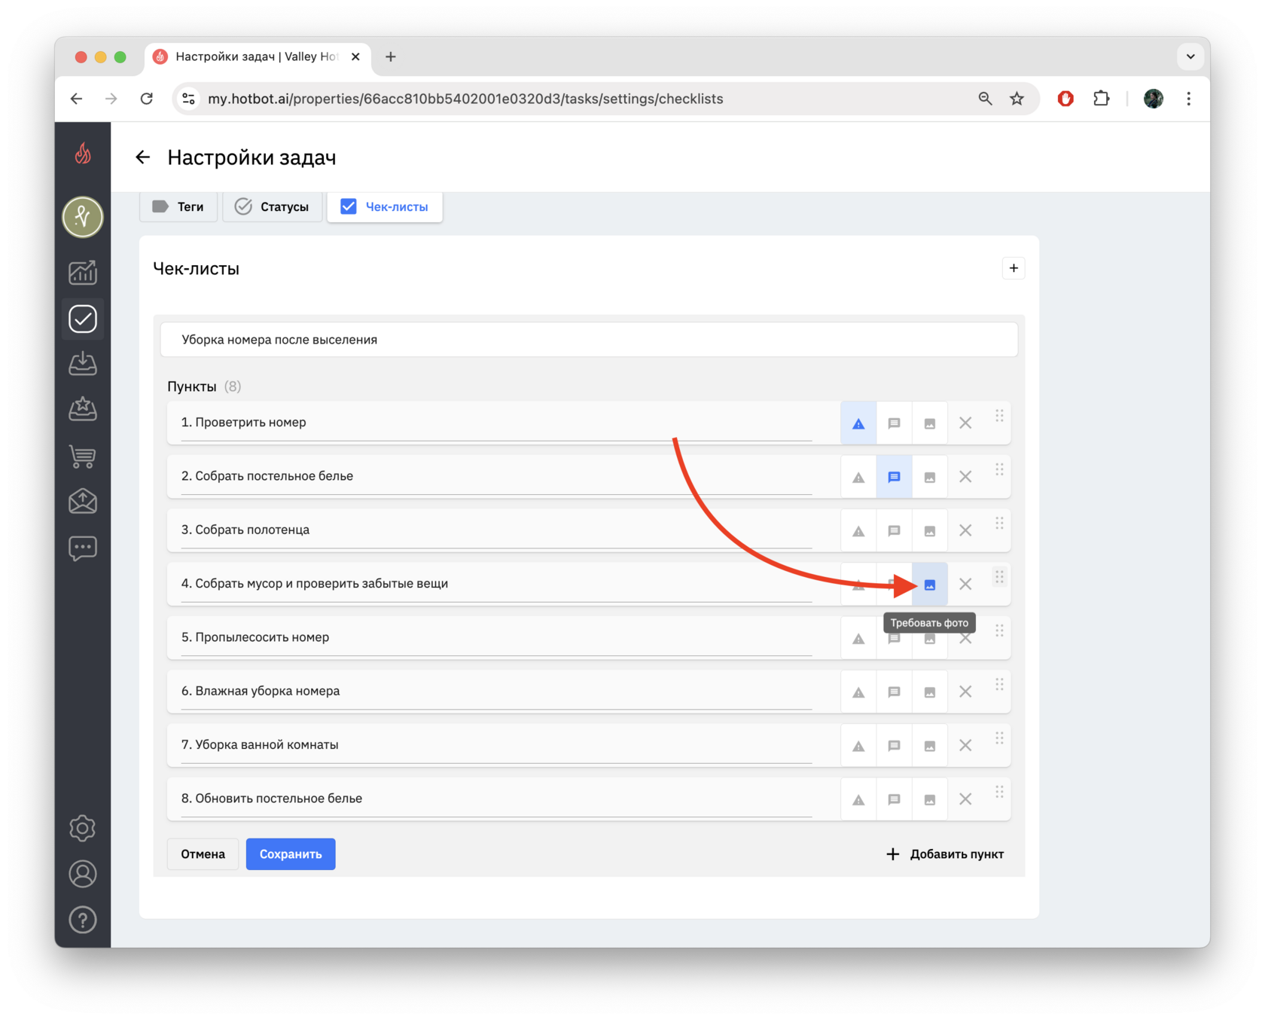
Task: Click drag handle of item 8 Обновить постельное белье
Action: (x=999, y=792)
